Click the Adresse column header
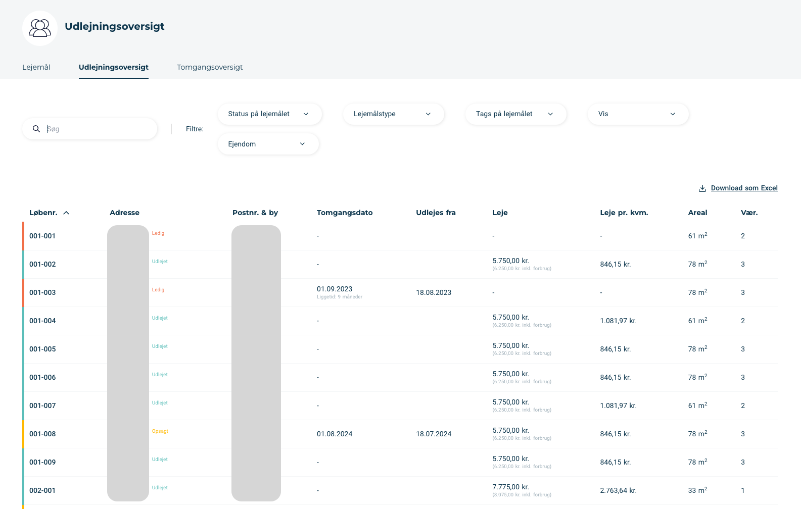The height and width of the screenshot is (509, 801). click(124, 213)
